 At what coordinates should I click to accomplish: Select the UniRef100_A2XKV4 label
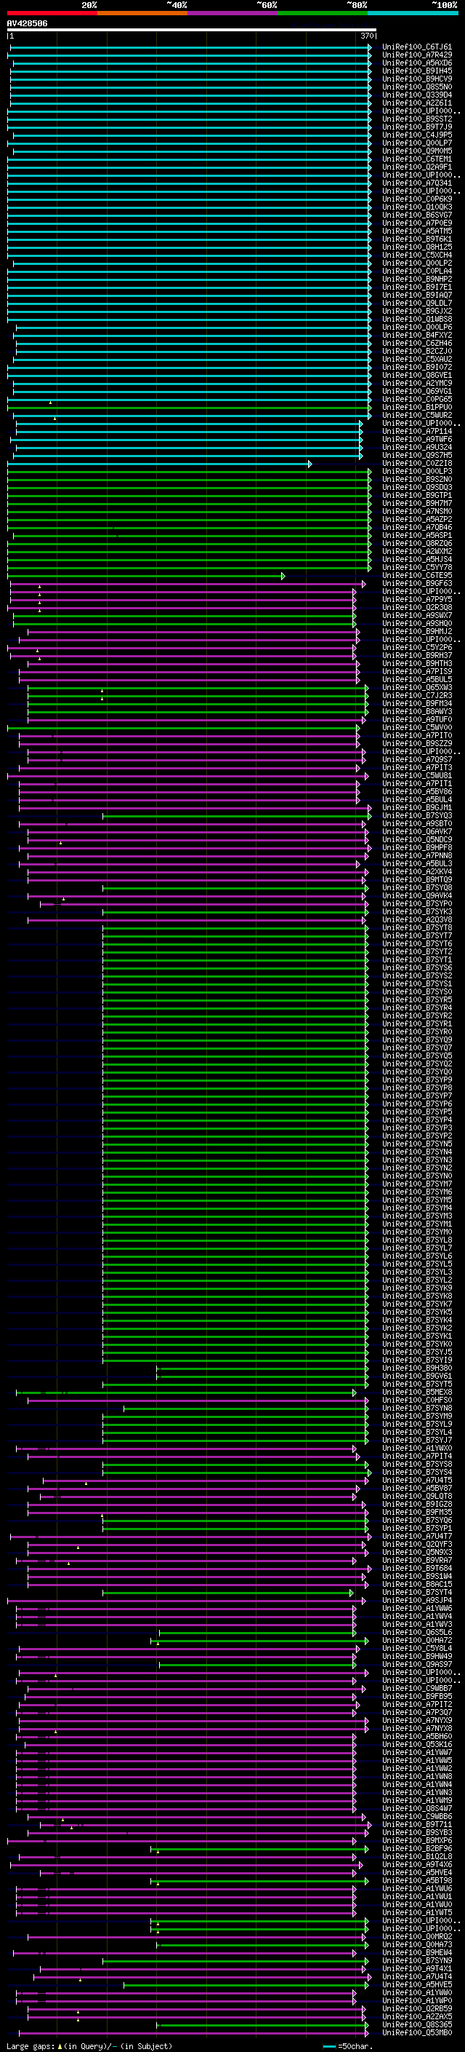pyautogui.click(x=417, y=872)
